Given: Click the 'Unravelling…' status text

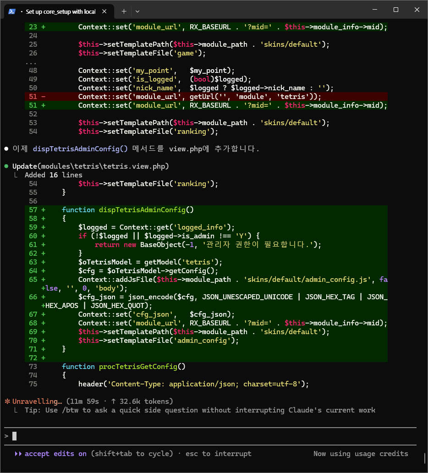Looking at the screenshot, I should pyautogui.click(x=37, y=401).
